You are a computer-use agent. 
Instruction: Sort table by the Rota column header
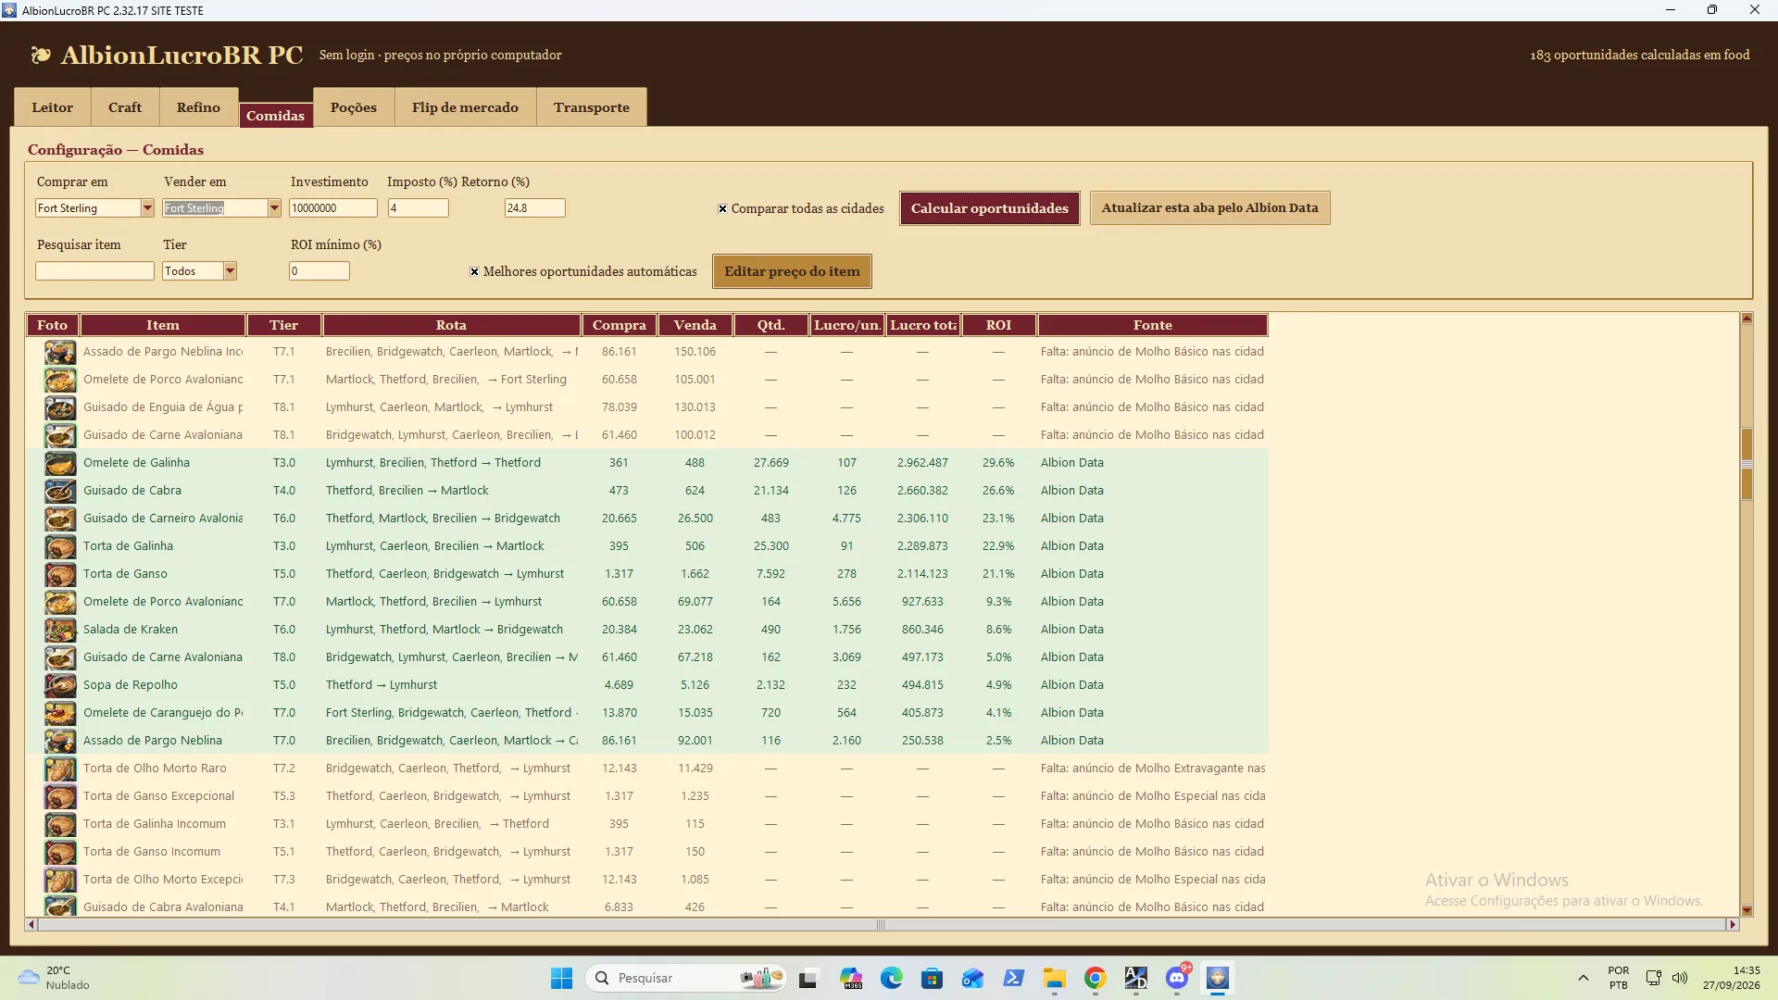pyautogui.click(x=451, y=325)
